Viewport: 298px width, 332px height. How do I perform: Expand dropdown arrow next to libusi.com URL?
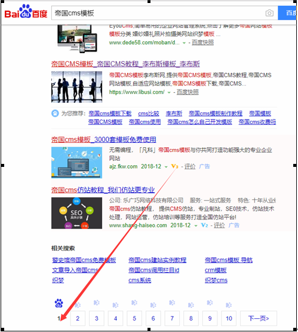[169, 93]
